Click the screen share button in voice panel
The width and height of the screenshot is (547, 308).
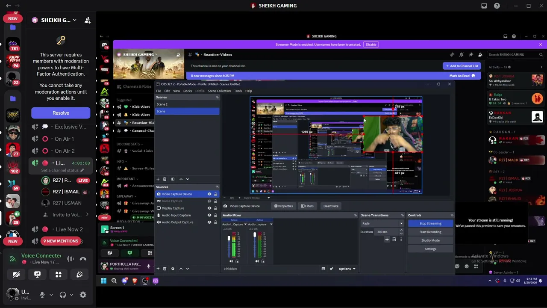(x=37, y=274)
